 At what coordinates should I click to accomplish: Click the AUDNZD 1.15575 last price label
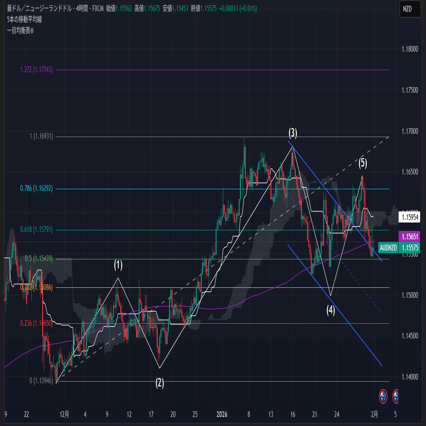click(x=399, y=247)
